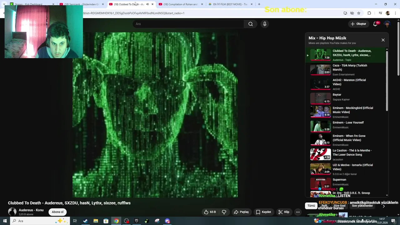The height and width of the screenshot is (225, 400).
Task: Click the browser page vertical scrollbar
Action: click(398, 48)
